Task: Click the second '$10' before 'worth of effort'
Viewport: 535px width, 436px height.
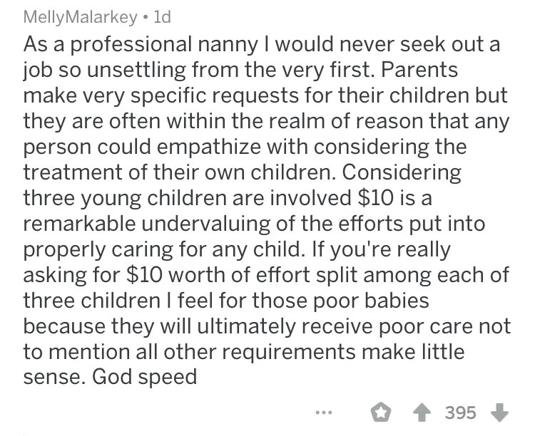Action: pos(144,275)
